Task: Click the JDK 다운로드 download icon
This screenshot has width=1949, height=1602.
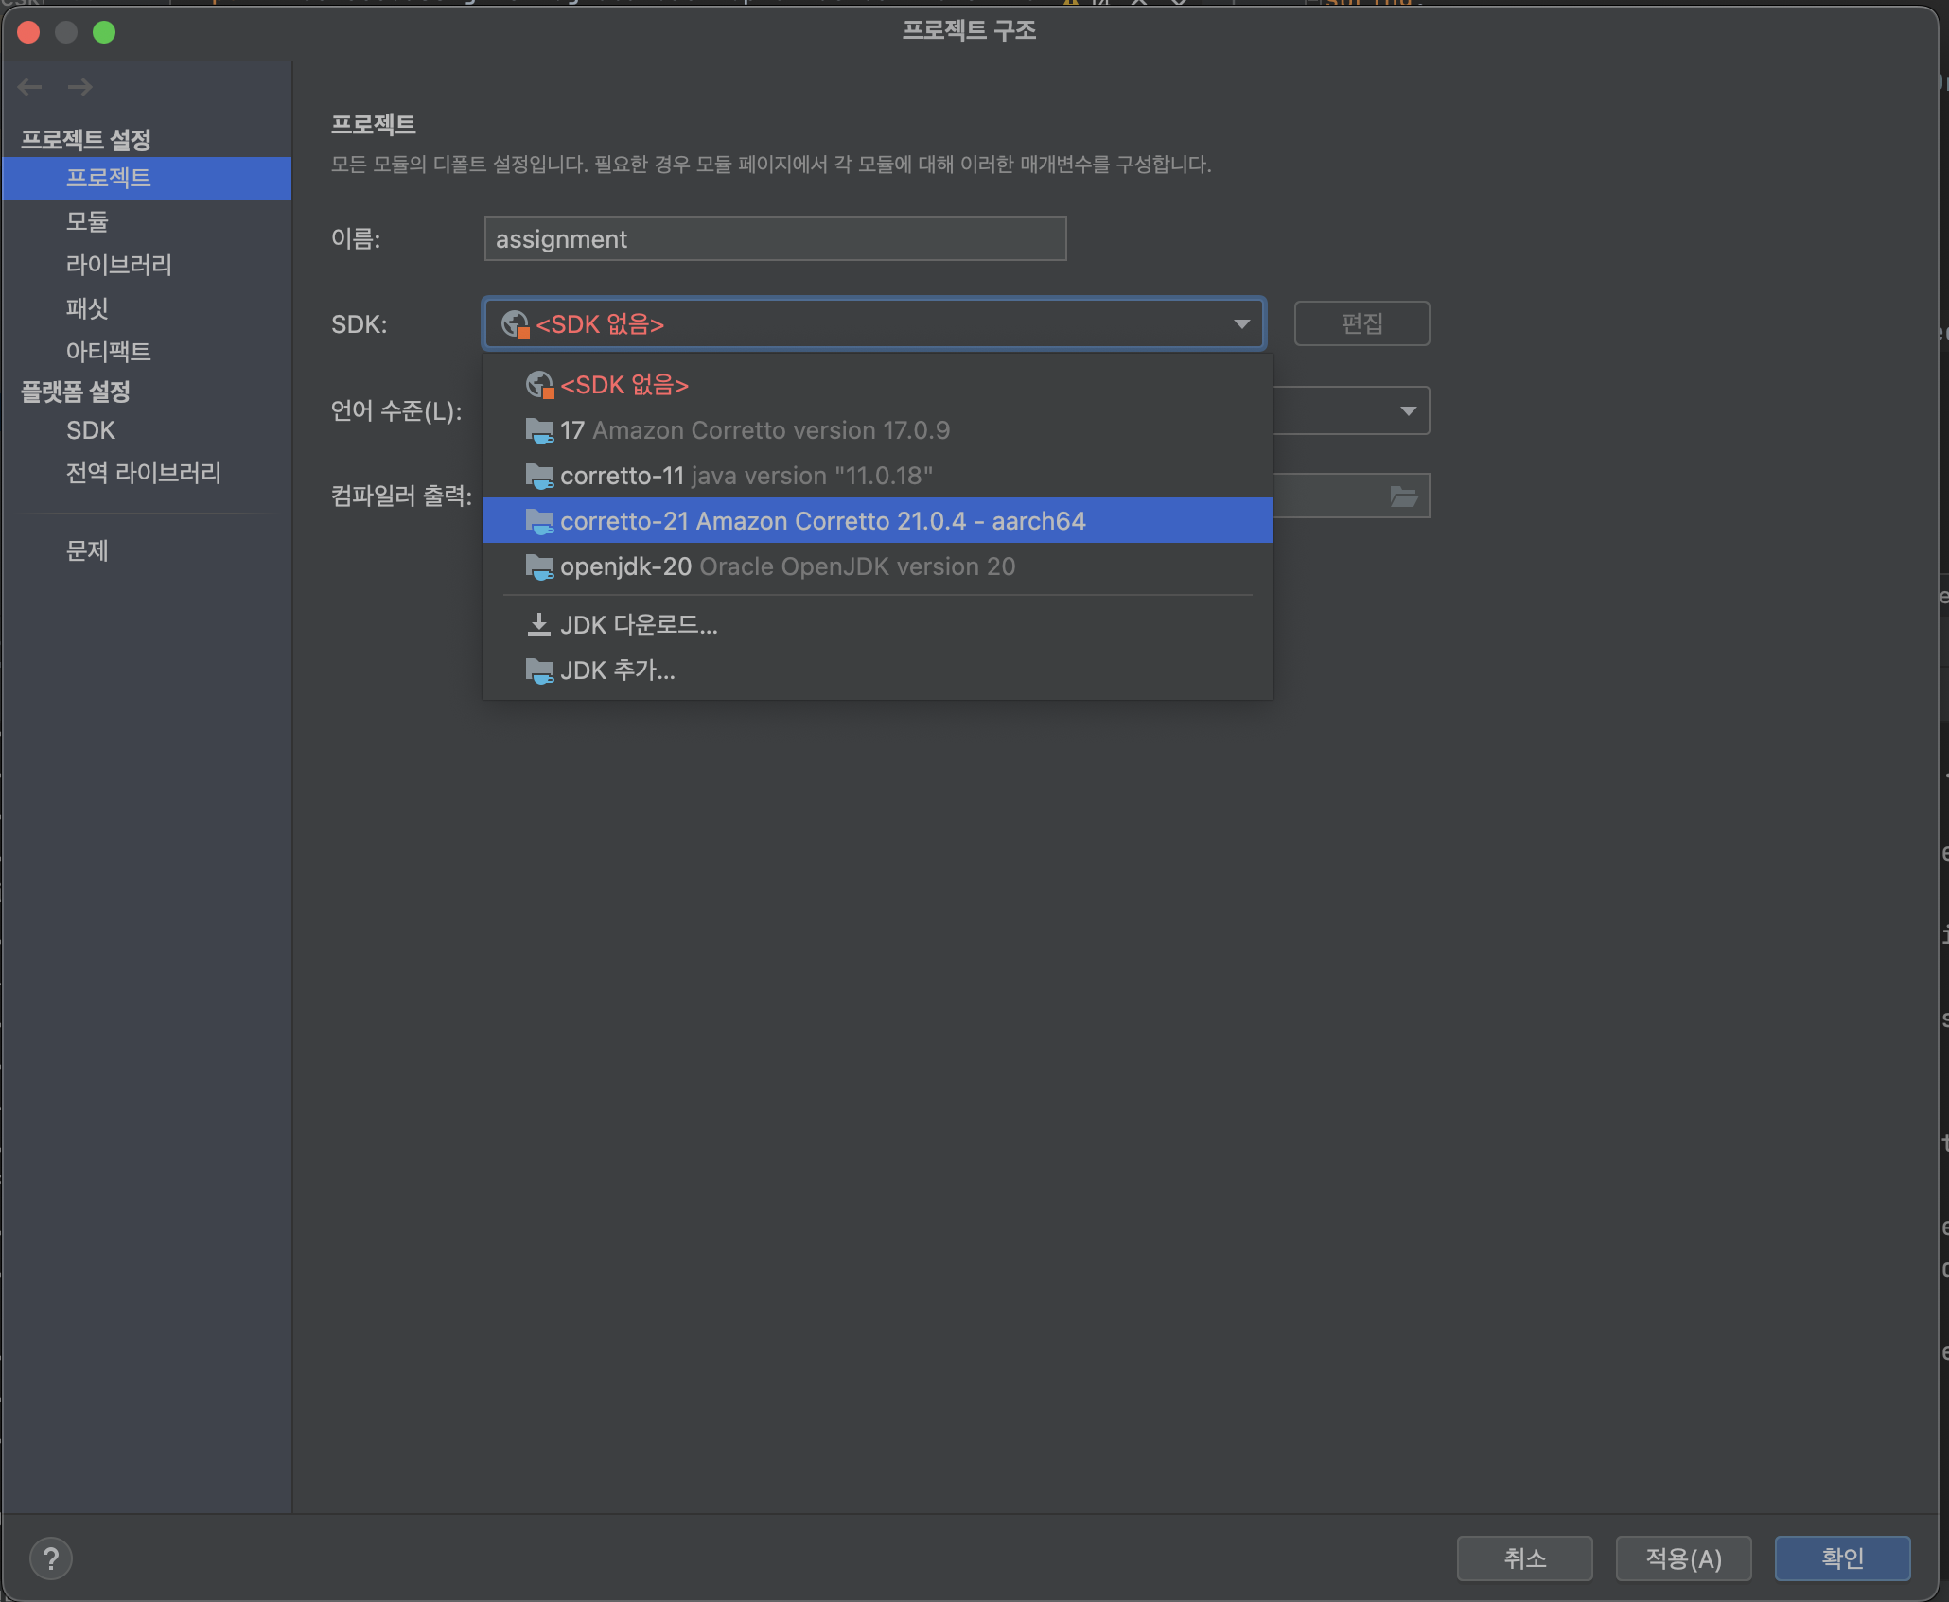Action: (538, 624)
